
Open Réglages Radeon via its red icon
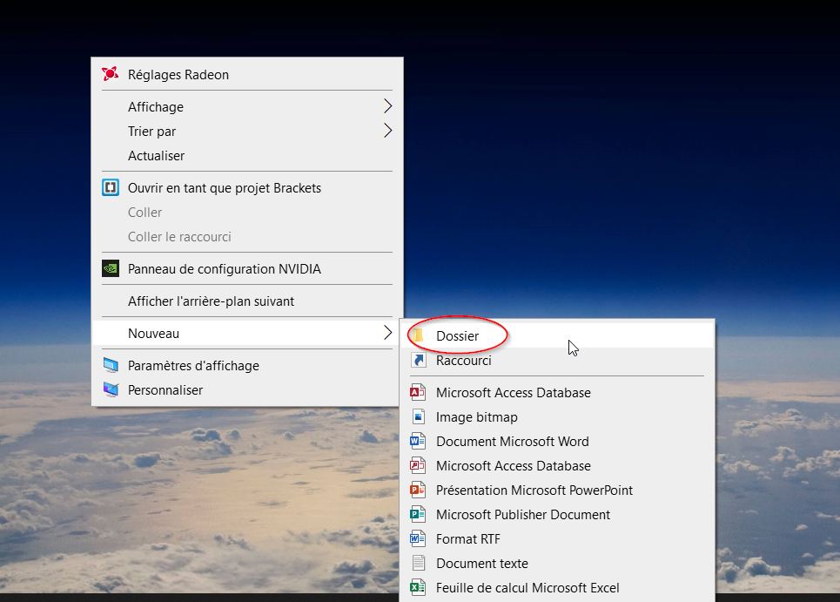[110, 74]
